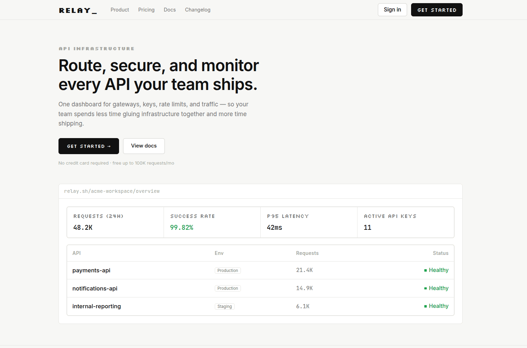Click the API column header
The image size is (527, 348).
77,253
